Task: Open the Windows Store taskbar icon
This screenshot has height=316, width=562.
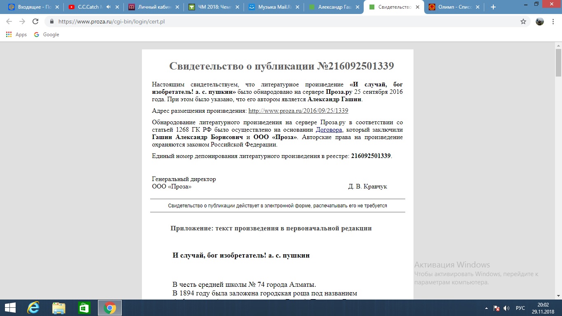Action: (x=84, y=308)
